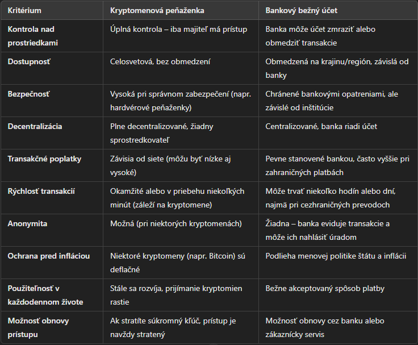Click the 'Decentralizácia' criterion cell

[x=35, y=126]
